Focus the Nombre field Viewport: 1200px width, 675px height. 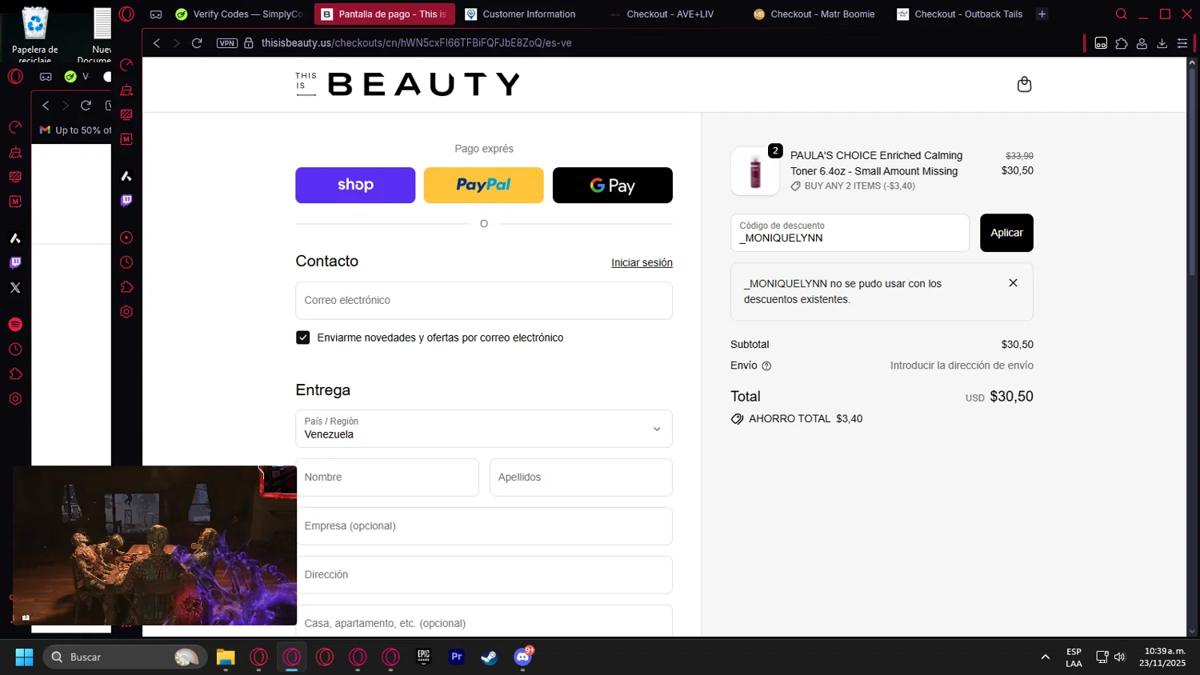click(387, 477)
